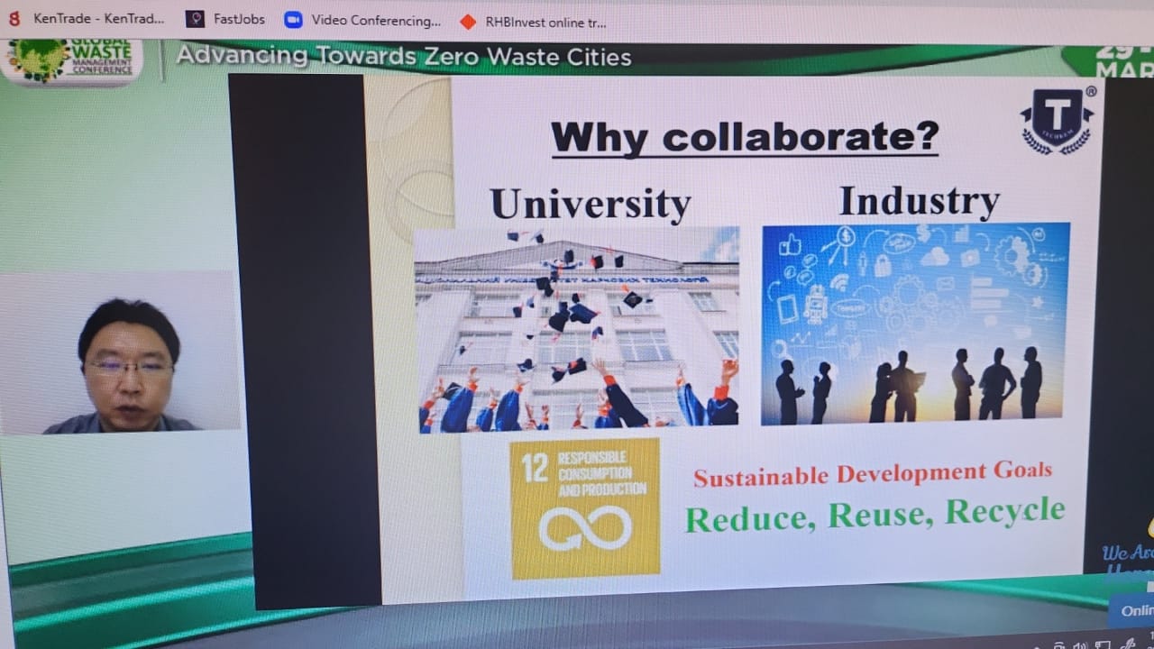This screenshot has width=1154, height=649.
Task: Click the SDG 12 Responsible Consumption icon
Action: [x=586, y=508]
